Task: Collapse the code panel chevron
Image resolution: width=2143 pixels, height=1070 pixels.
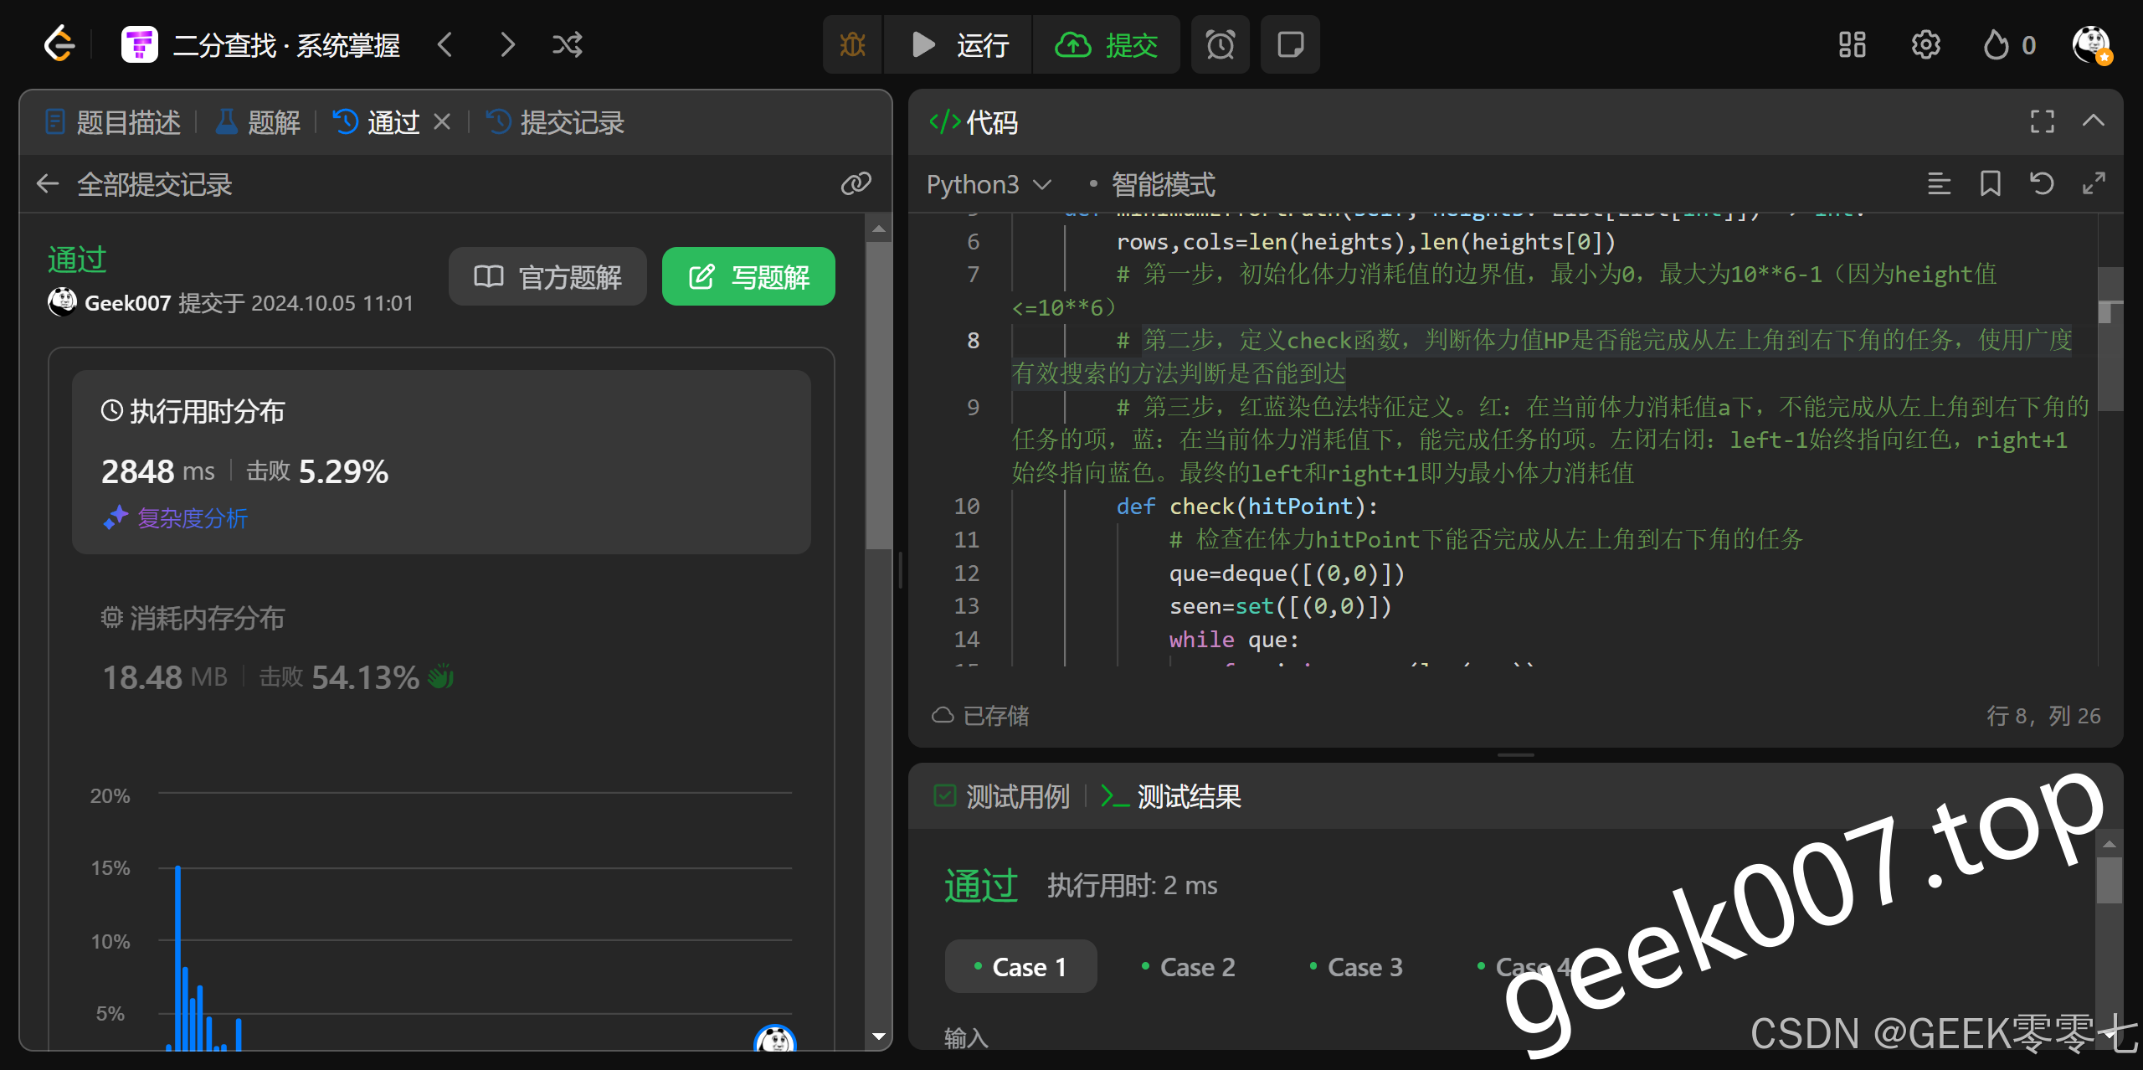Action: click(x=2093, y=121)
